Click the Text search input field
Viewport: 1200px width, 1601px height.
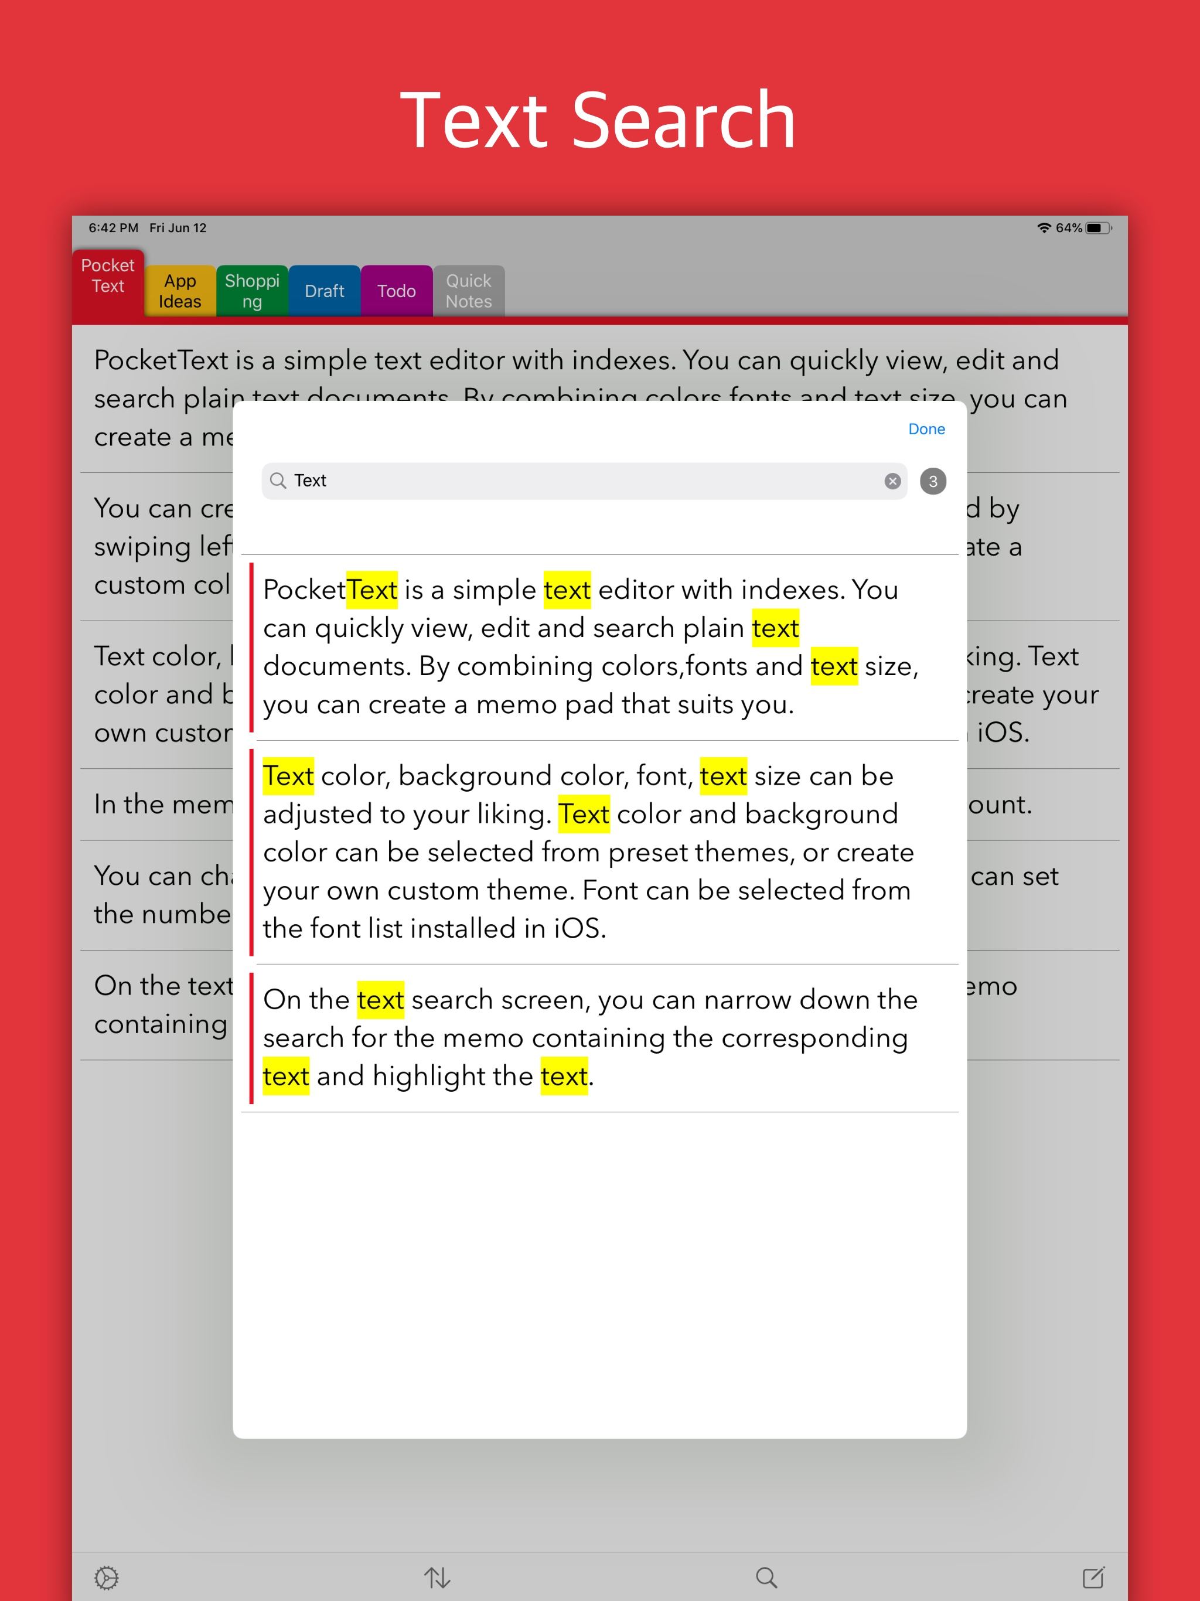click(x=584, y=481)
